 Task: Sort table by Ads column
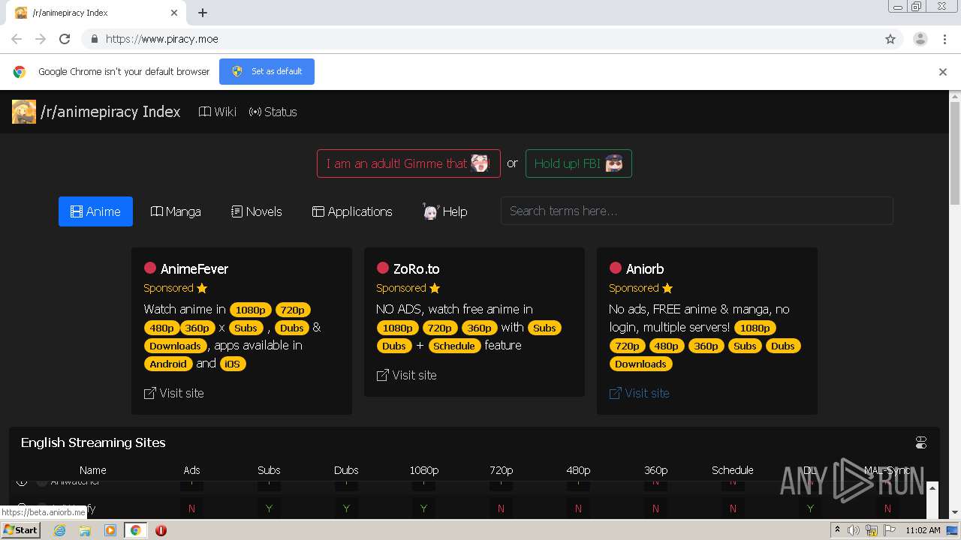tap(191, 470)
